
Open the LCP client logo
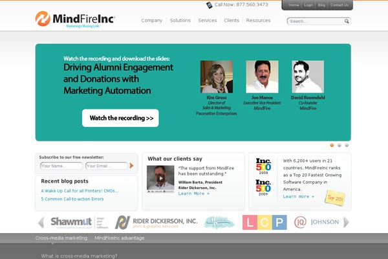coord(264,222)
